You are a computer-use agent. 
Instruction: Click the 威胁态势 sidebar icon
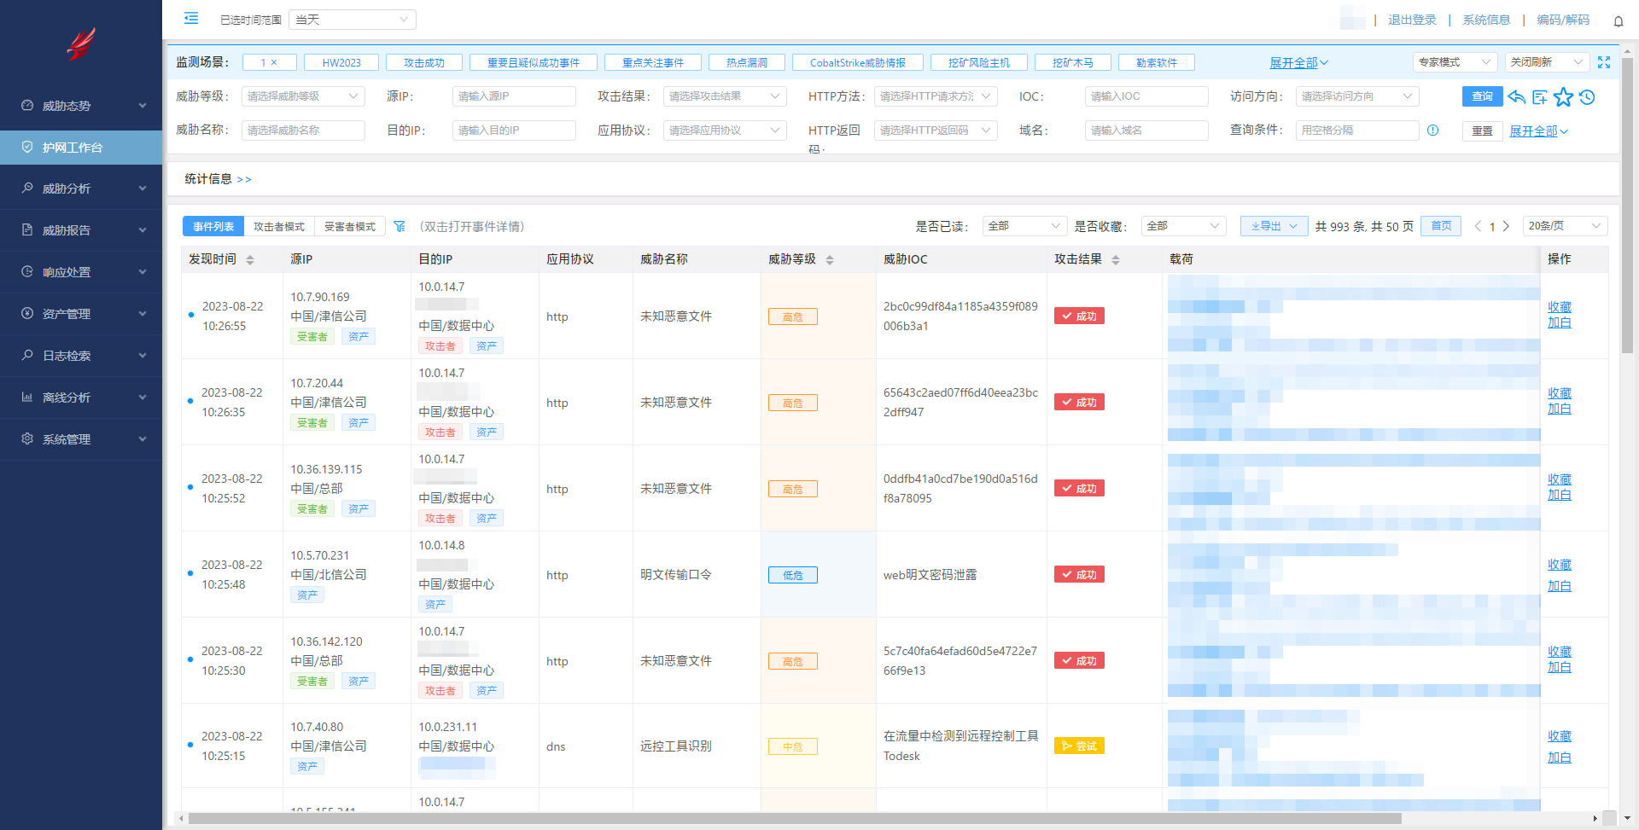click(x=27, y=106)
